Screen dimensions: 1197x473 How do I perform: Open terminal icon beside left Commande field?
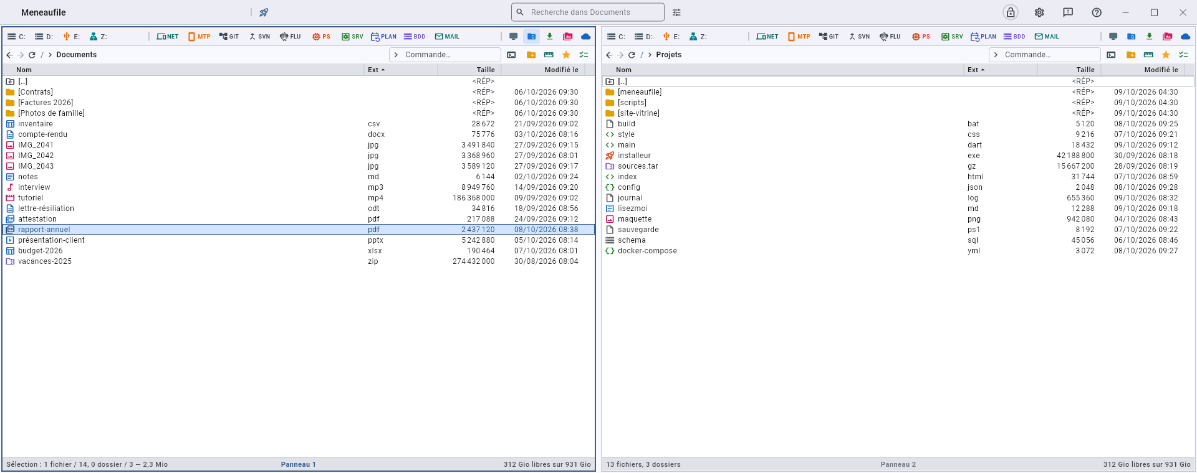(x=511, y=55)
